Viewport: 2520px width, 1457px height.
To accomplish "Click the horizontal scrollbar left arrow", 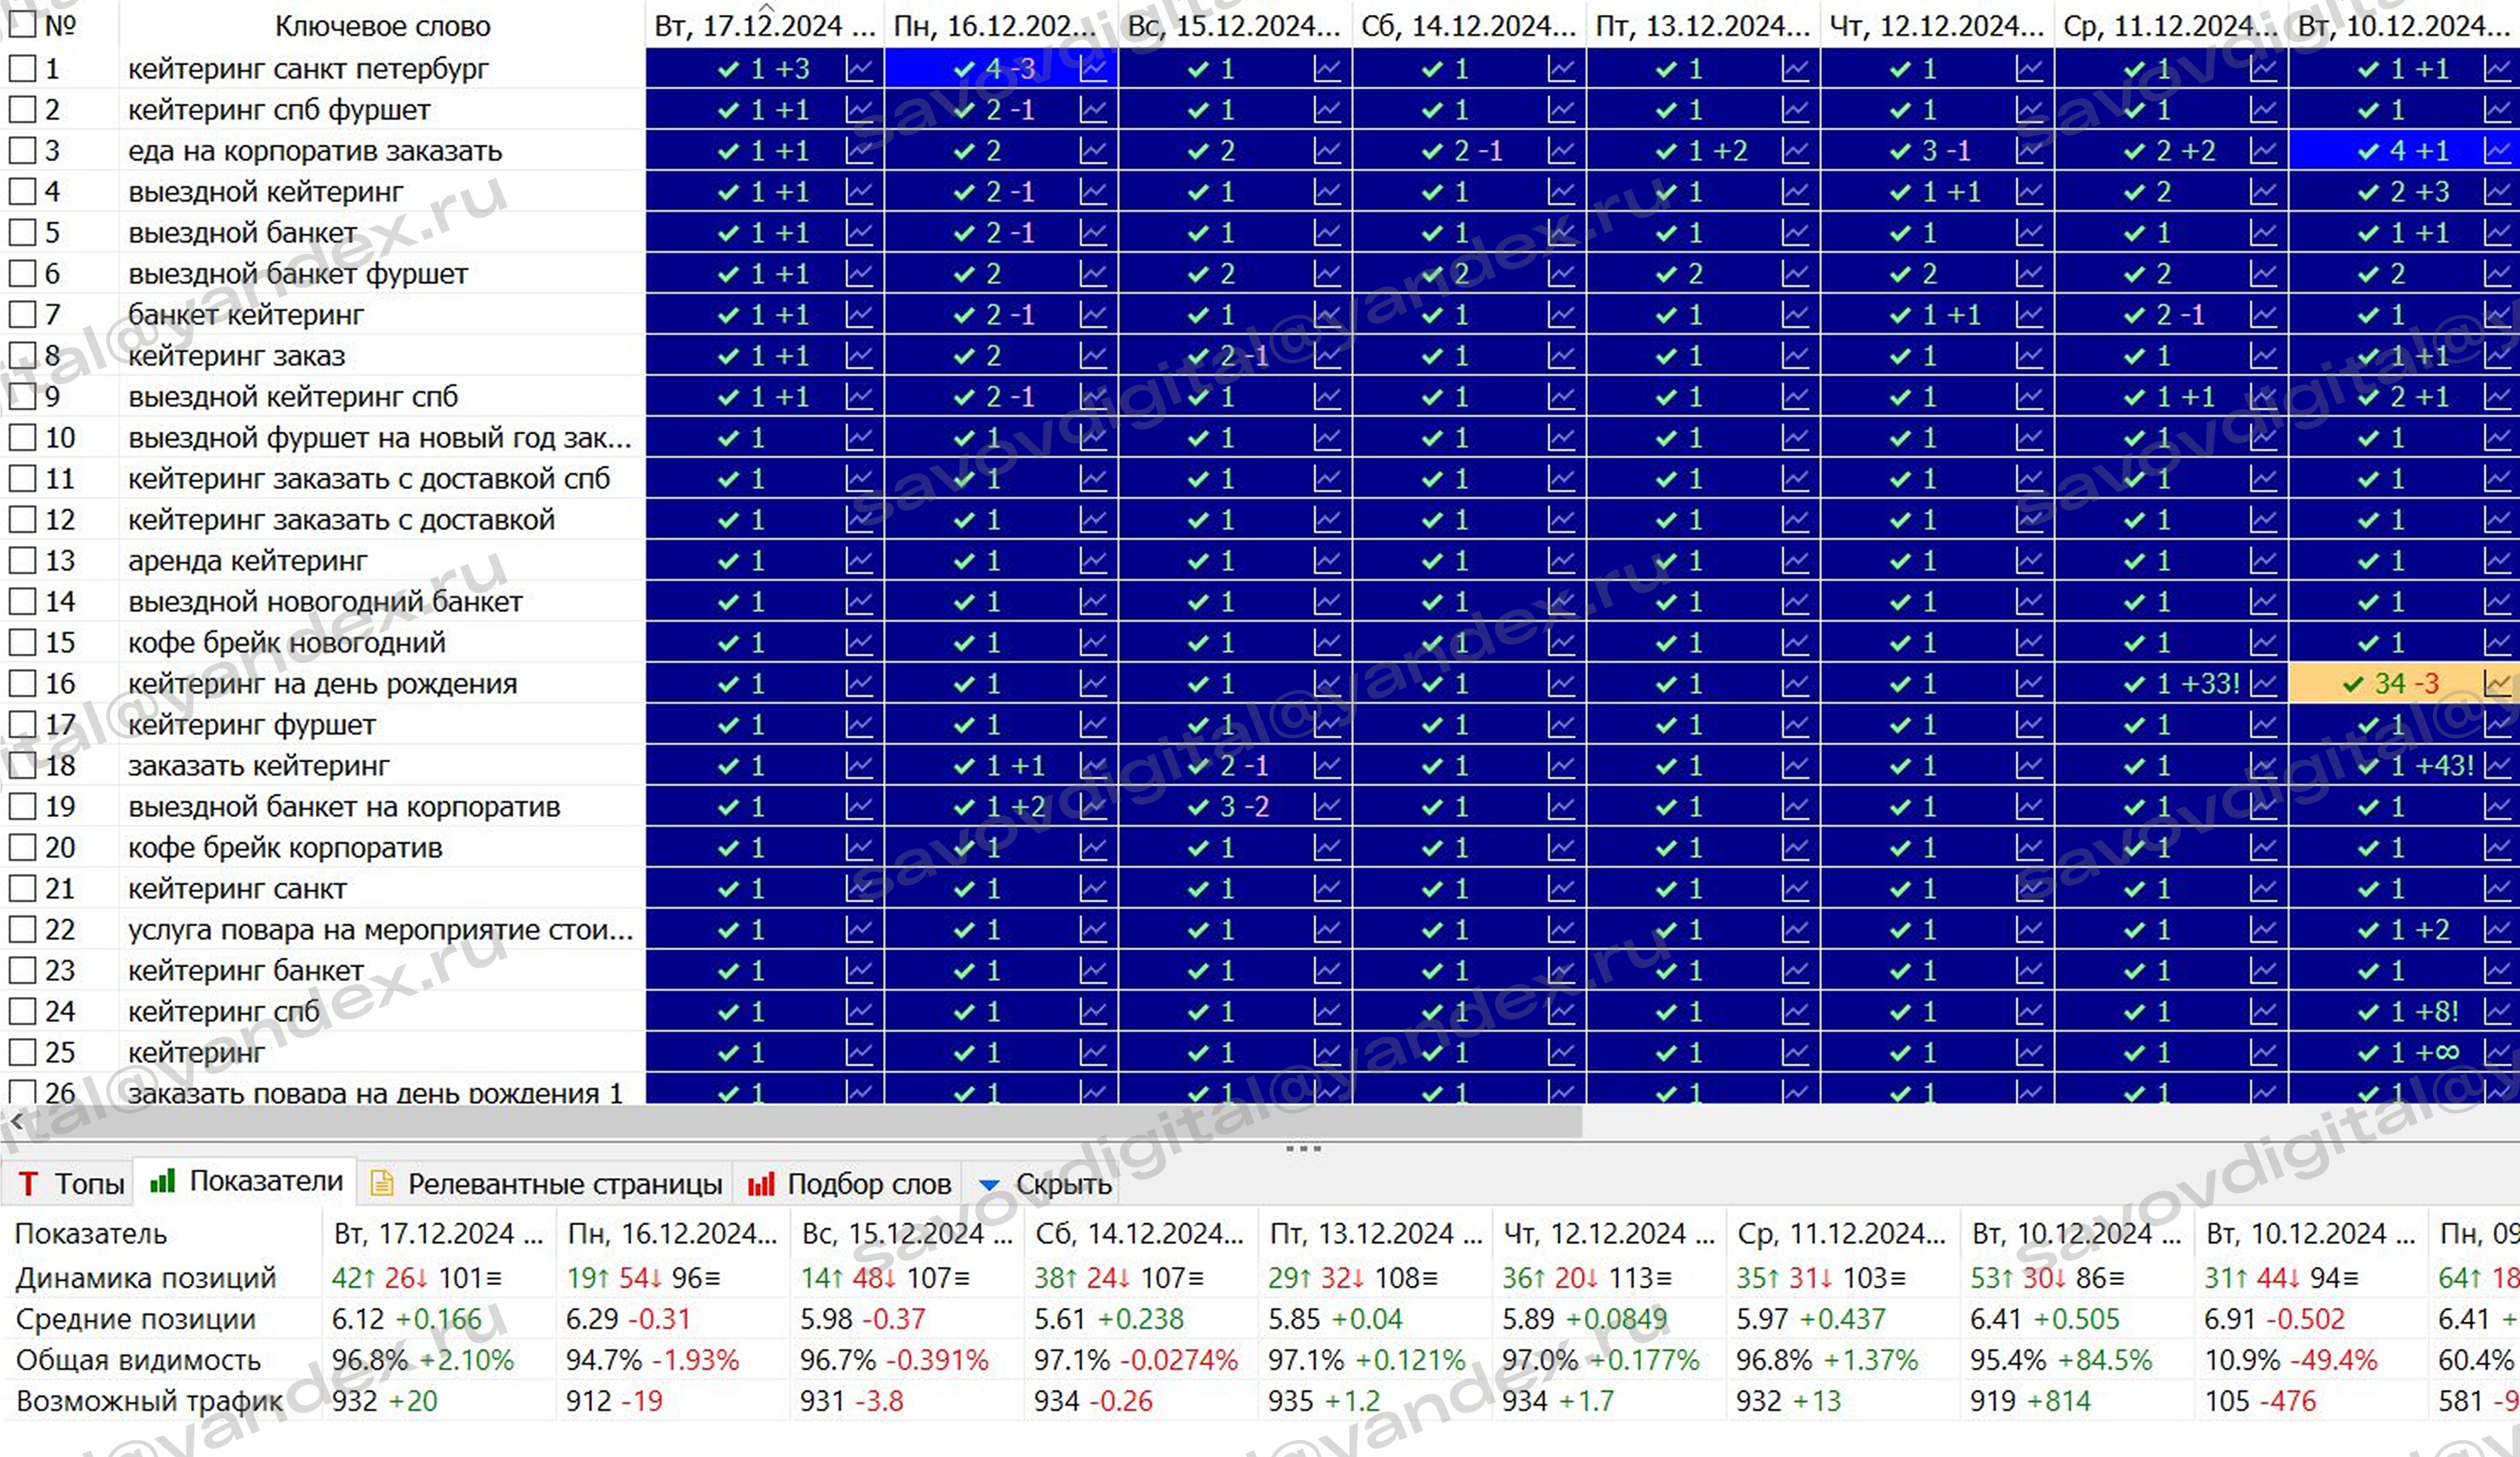I will pyautogui.click(x=16, y=1122).
